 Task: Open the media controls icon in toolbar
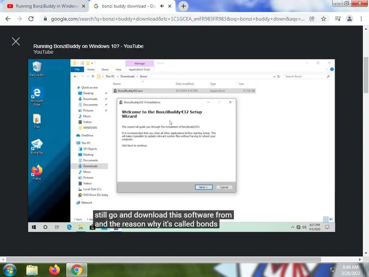point(338,19)
